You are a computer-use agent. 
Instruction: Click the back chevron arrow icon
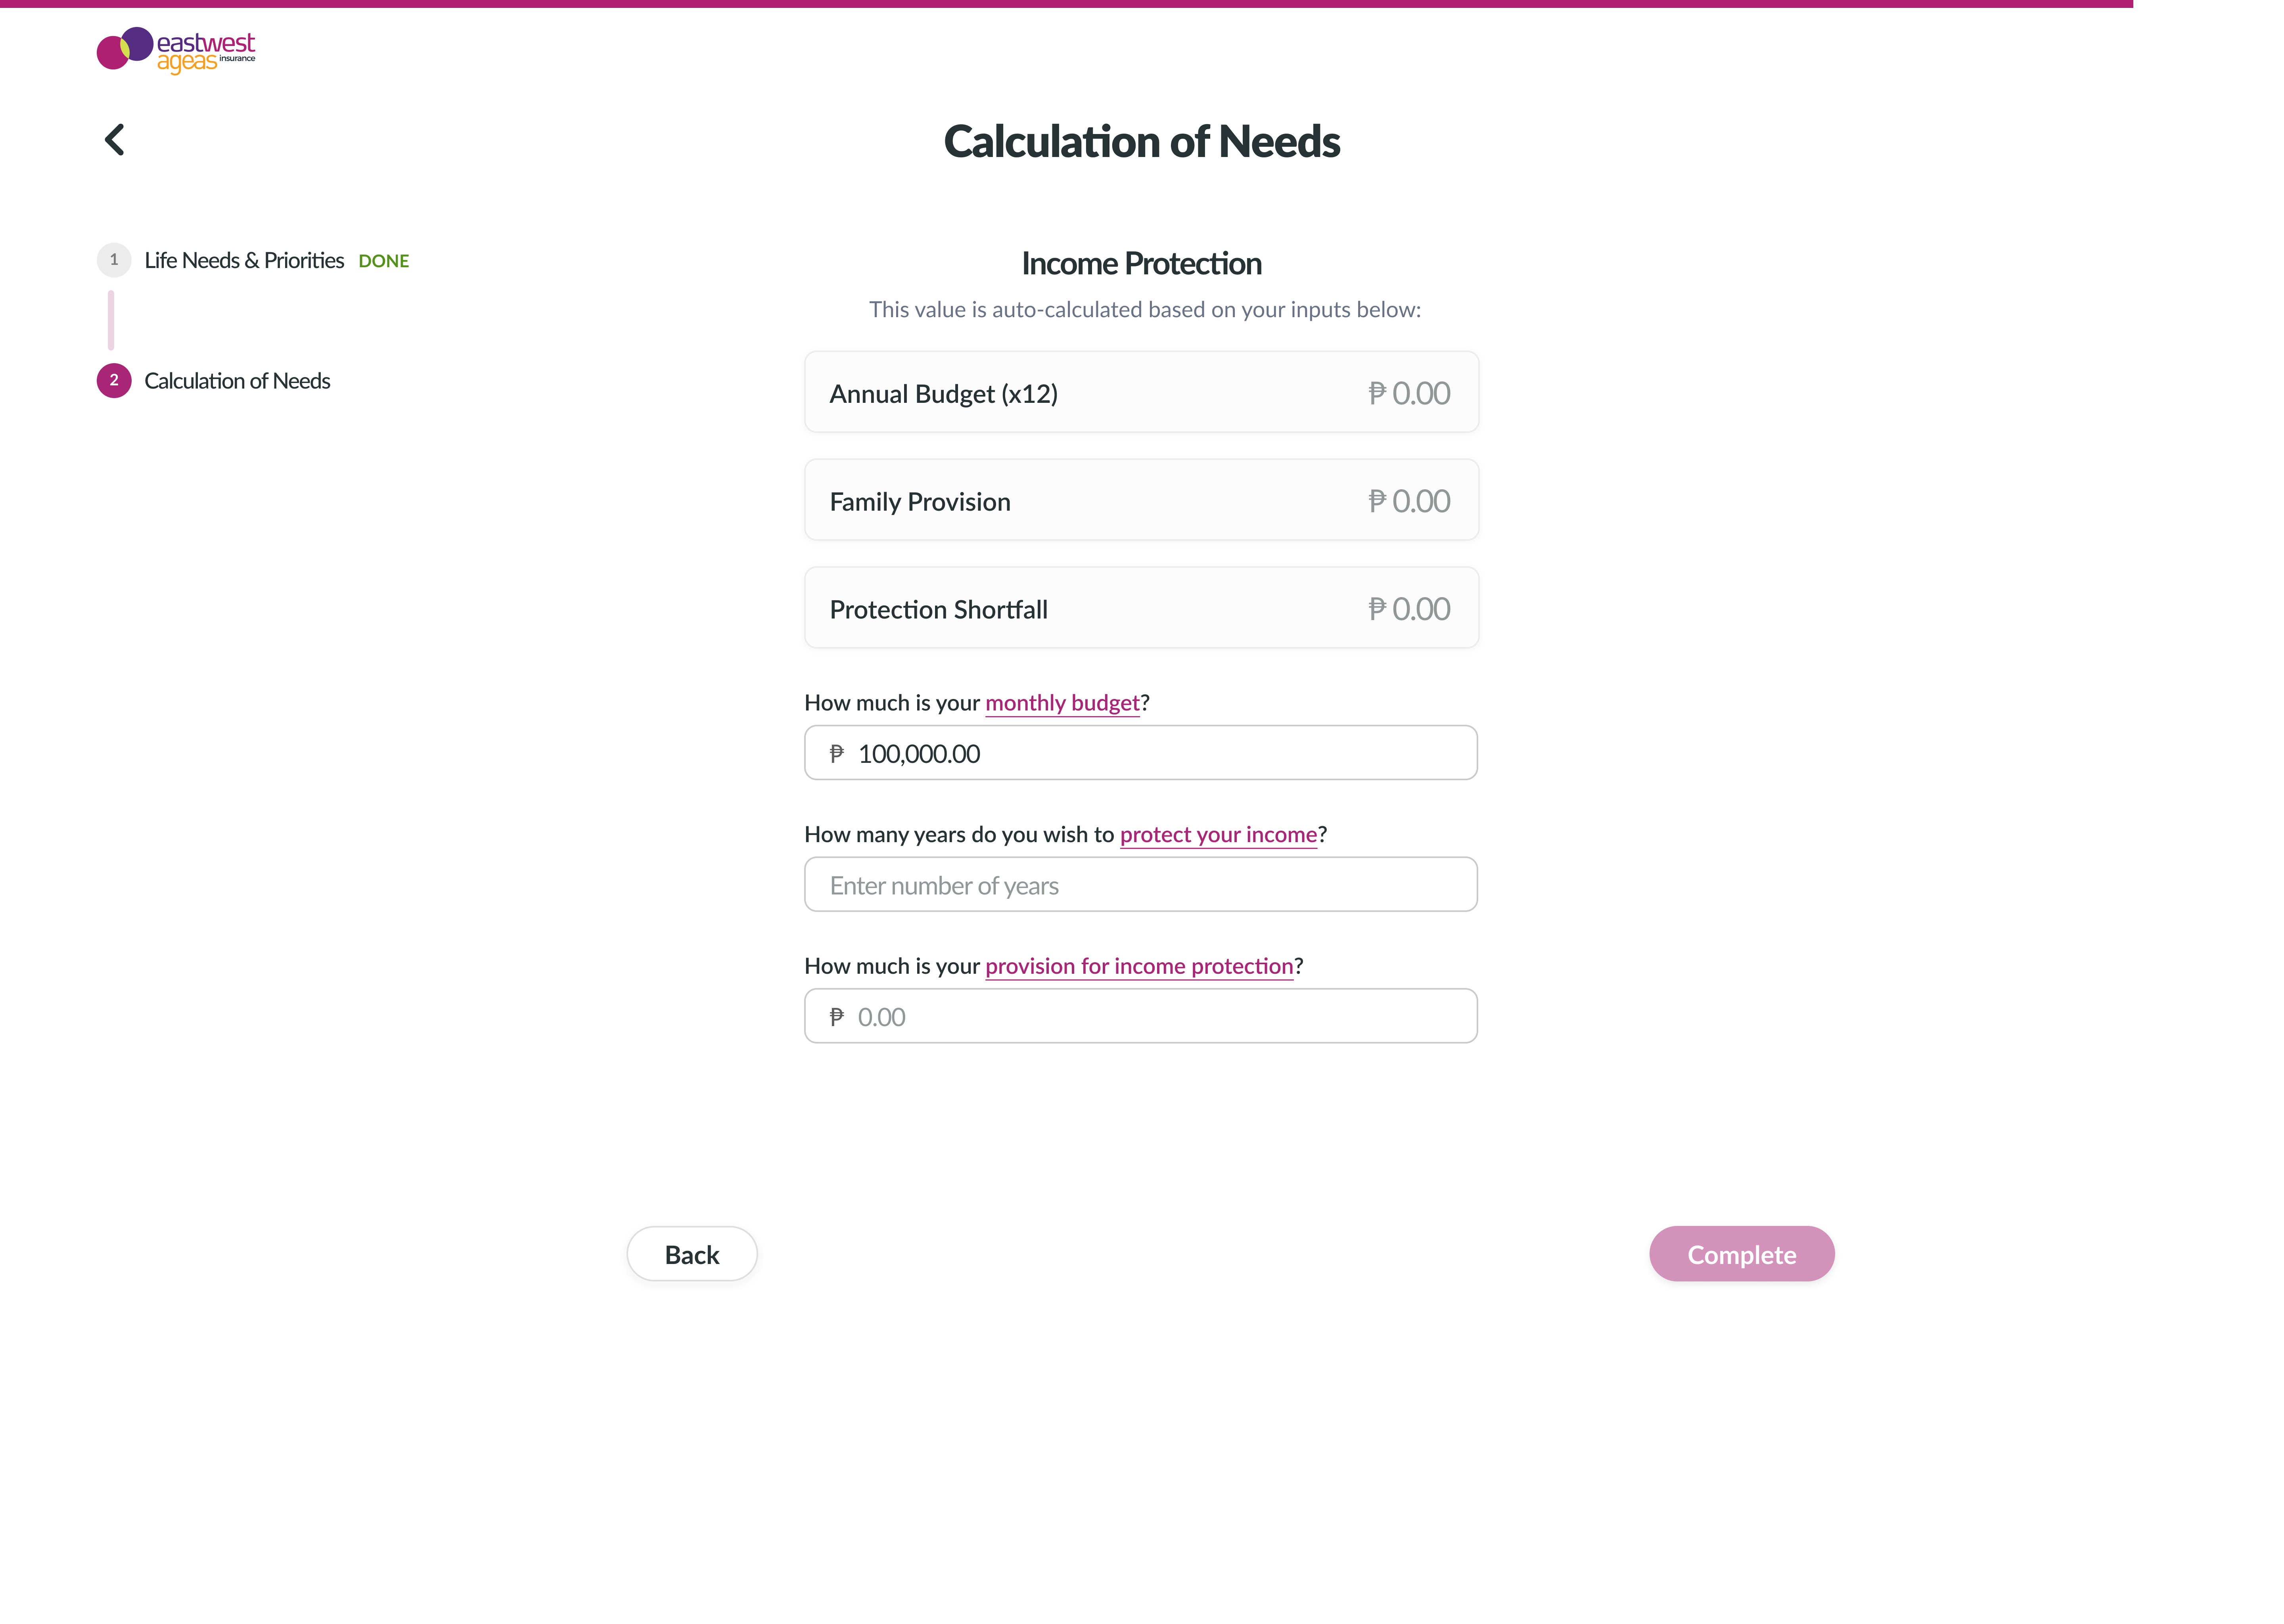point(115,139)
